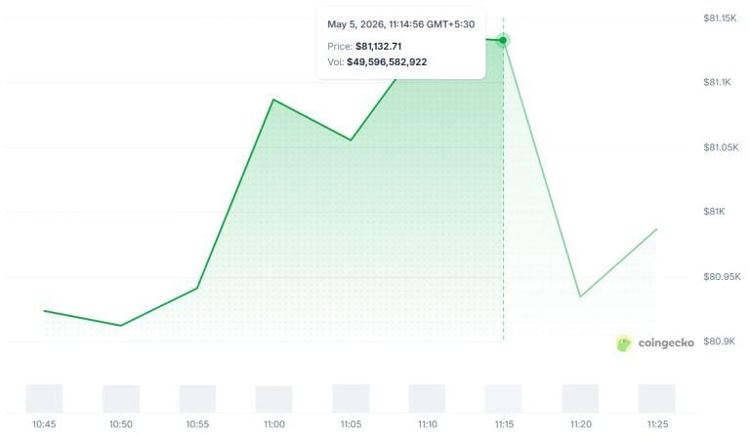750x435 pixels.
Task: Click the volume bar above 11:20
Action: coord(580,398)
